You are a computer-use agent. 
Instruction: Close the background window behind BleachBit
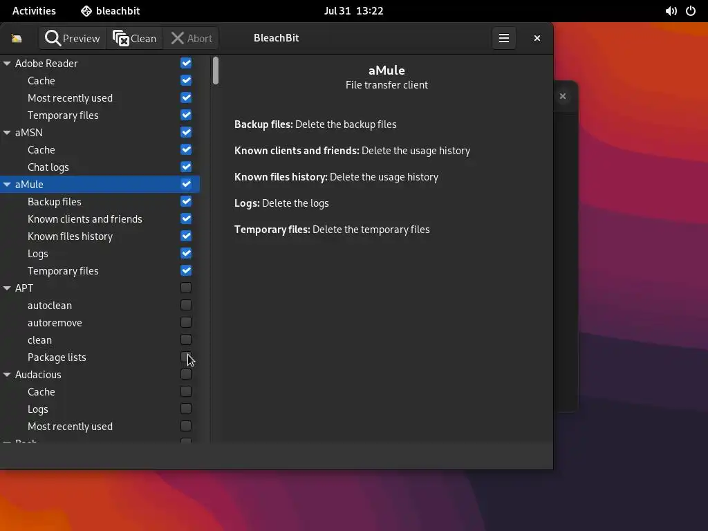click(563, 96)
